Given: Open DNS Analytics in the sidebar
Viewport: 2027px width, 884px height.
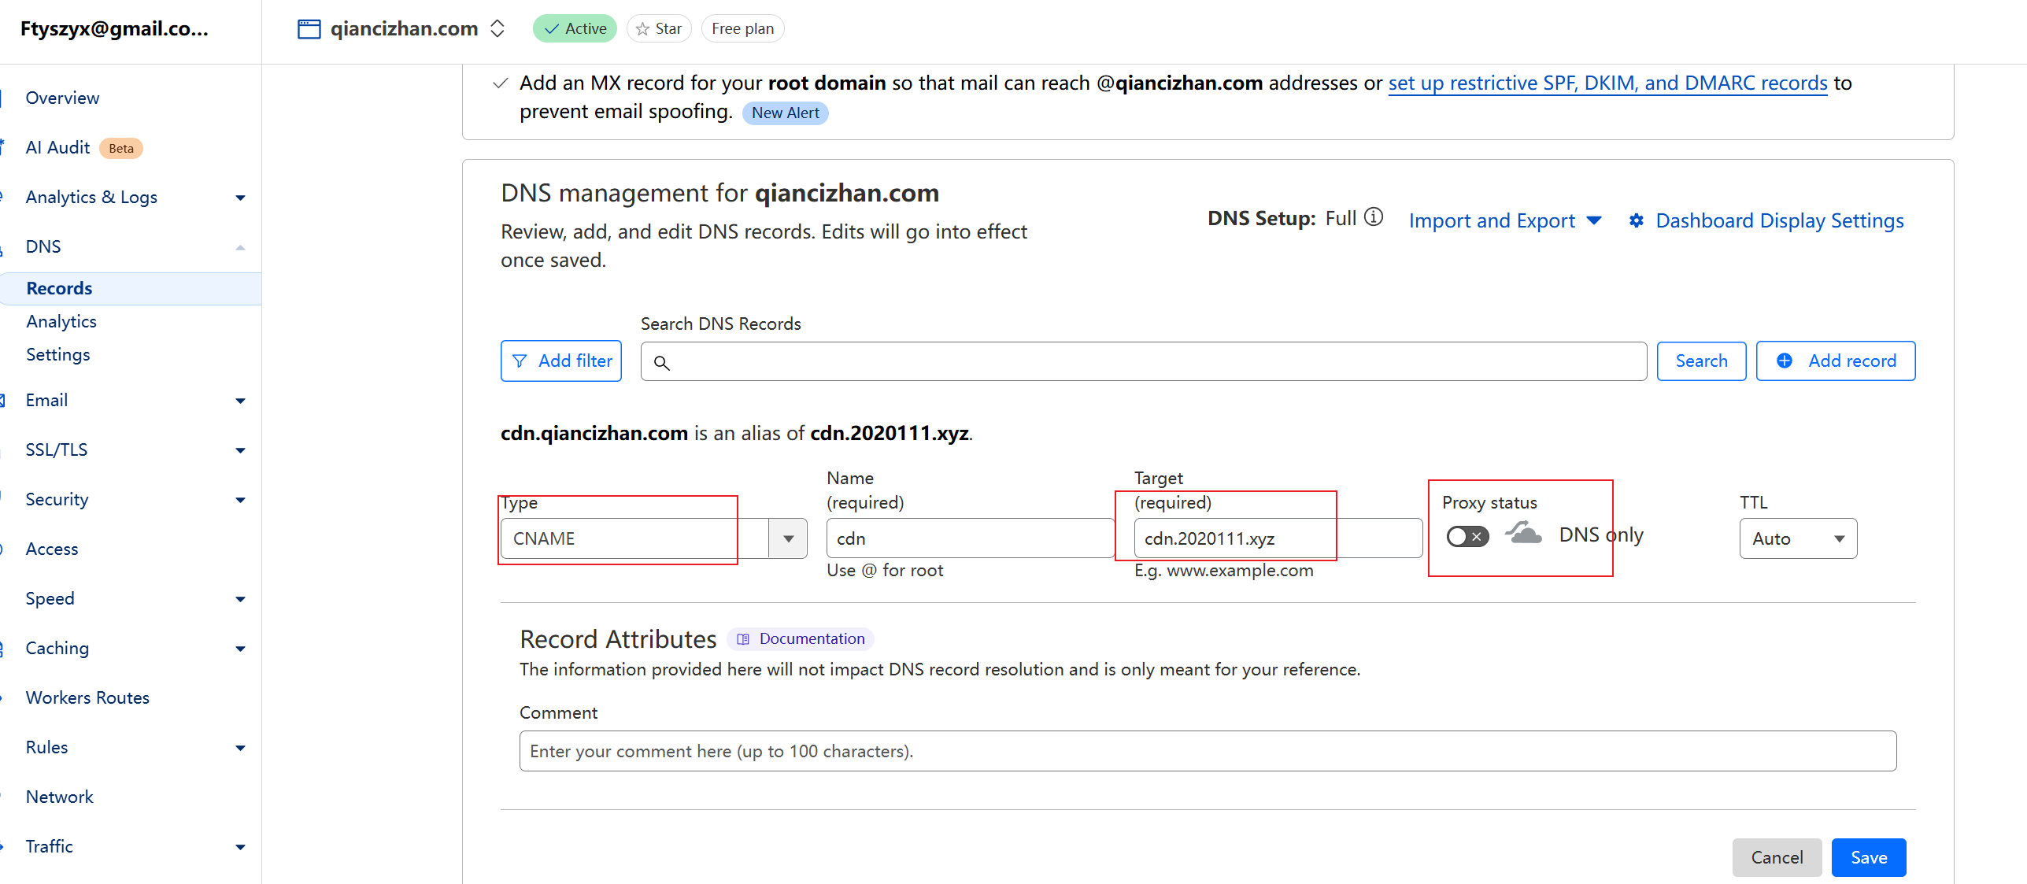Looking at the screenshot, I should 61,322.
